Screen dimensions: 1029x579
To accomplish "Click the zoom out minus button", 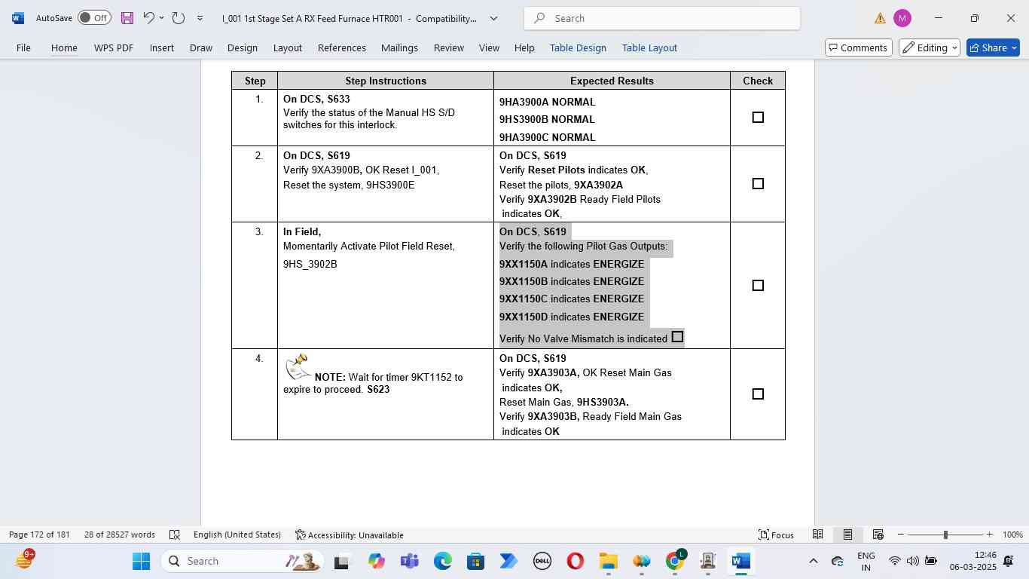I will pyautogui.click(x=900, y=535).
